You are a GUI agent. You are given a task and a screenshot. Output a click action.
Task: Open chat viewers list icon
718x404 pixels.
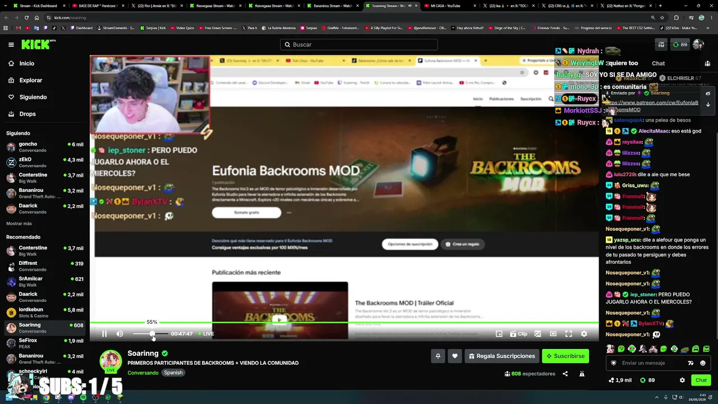coord(707,63)
